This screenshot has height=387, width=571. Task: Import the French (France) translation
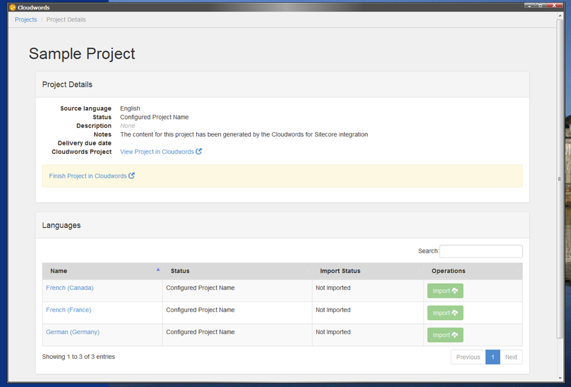point(445,313)
